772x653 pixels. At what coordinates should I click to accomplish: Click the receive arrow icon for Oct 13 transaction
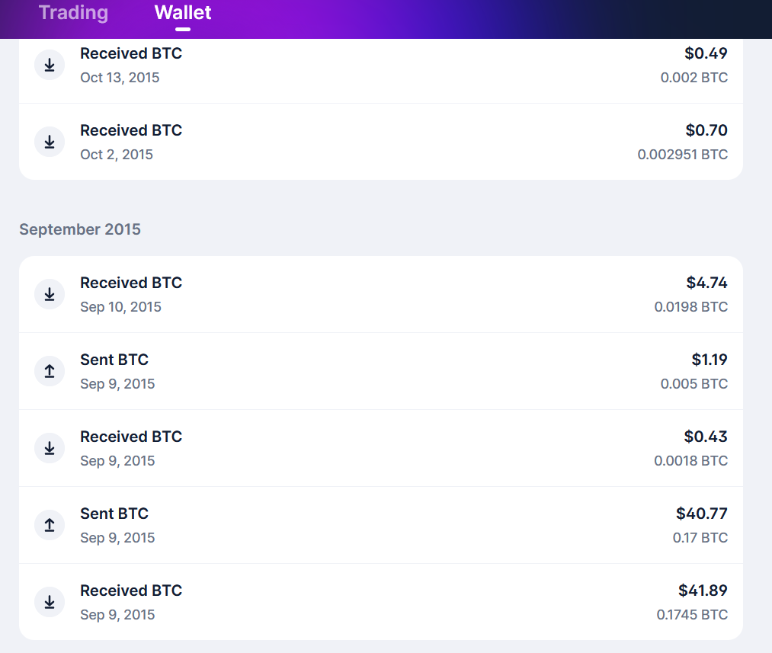point(50,65)
